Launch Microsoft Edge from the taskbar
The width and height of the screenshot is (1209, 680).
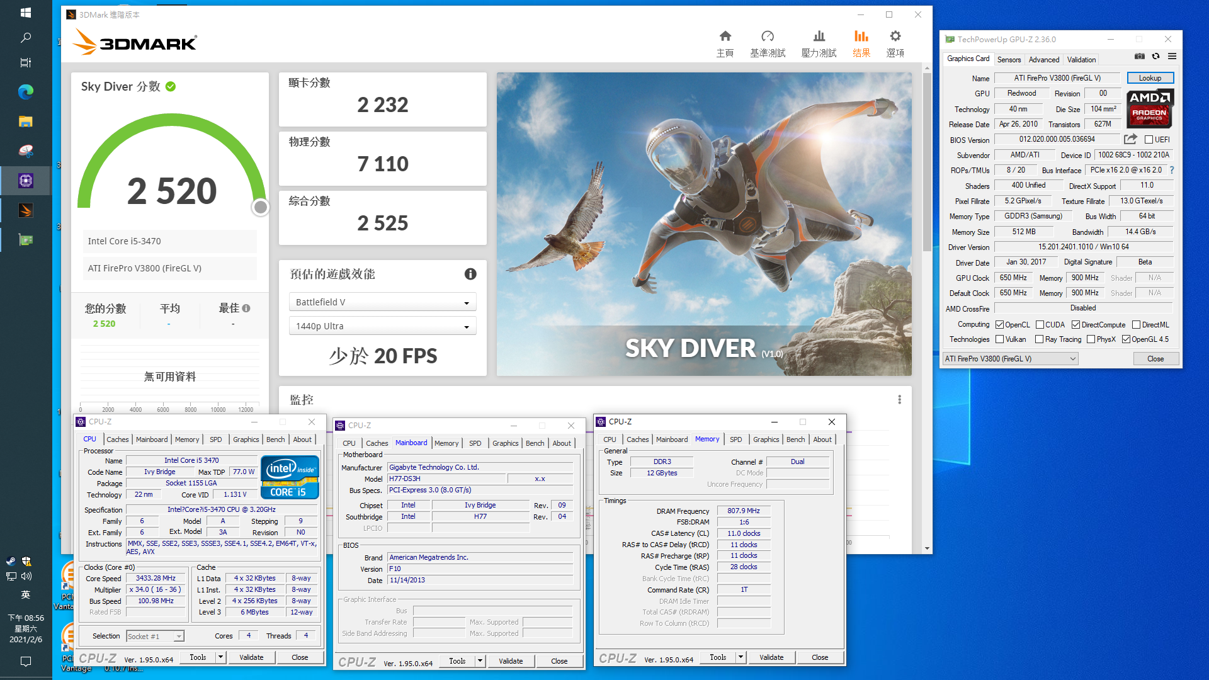tap(26, 92)
